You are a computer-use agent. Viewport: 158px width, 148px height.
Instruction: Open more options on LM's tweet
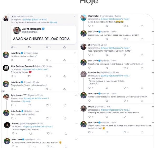(x=75, y=16)
